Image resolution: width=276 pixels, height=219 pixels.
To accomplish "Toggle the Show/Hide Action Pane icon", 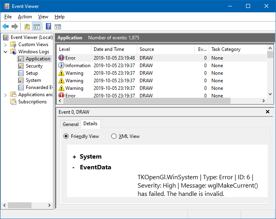I will click(58, 27).
